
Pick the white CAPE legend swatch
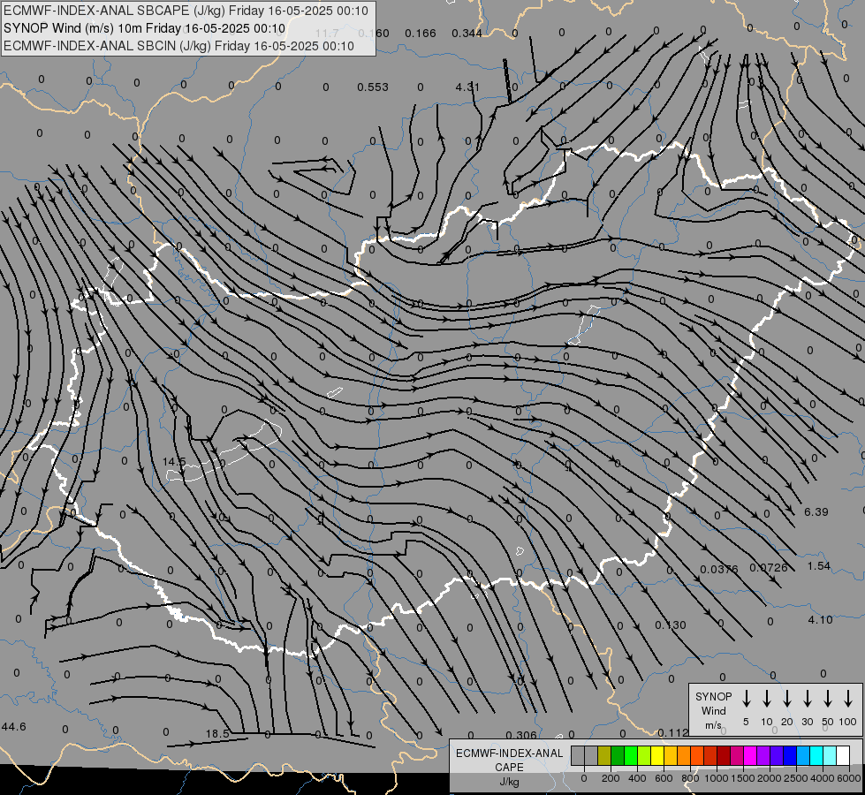(842, 755)
